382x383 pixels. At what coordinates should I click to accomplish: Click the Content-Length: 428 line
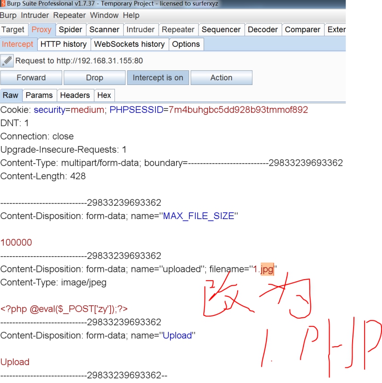tap(43, 176)
